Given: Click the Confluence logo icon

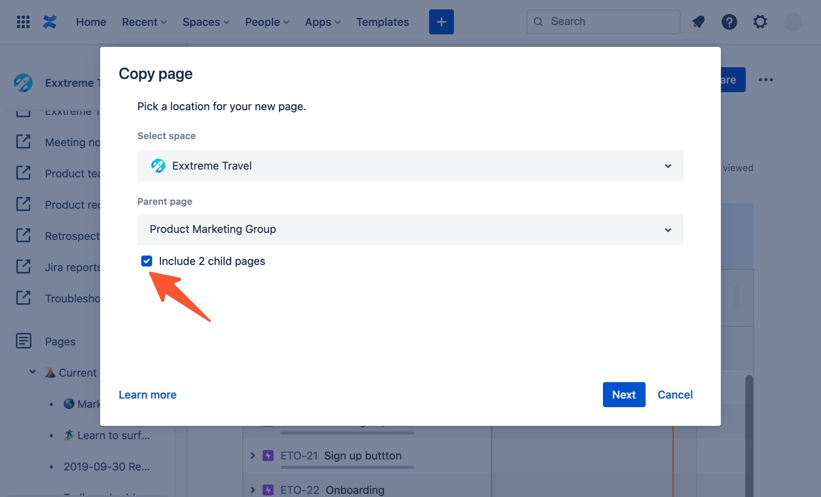Looking at the screenshot, I should click(50, 22).
